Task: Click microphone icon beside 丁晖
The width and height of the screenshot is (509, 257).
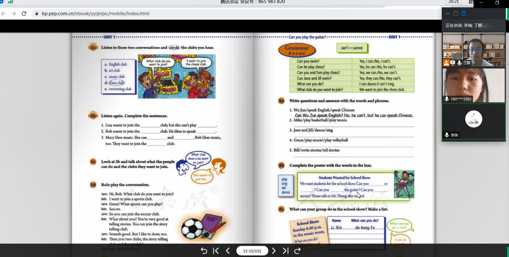Action: (x=459, y=63)
